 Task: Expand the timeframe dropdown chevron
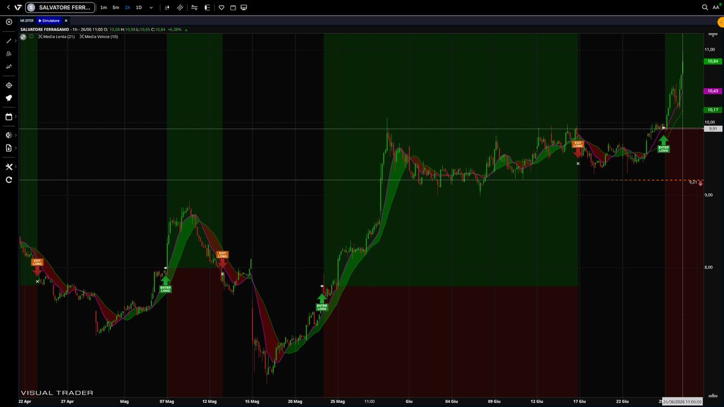[151, 7]
